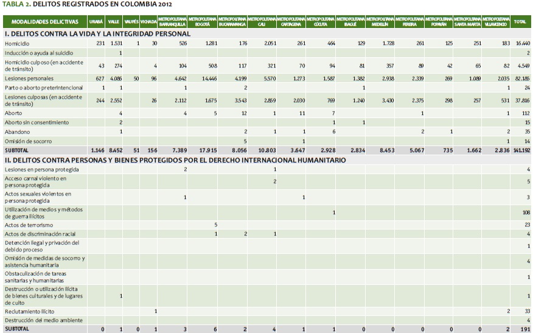Click the Homicidio total value 16.440
Viewport: 533px width, 333px height.
click(x=521, y=44)
